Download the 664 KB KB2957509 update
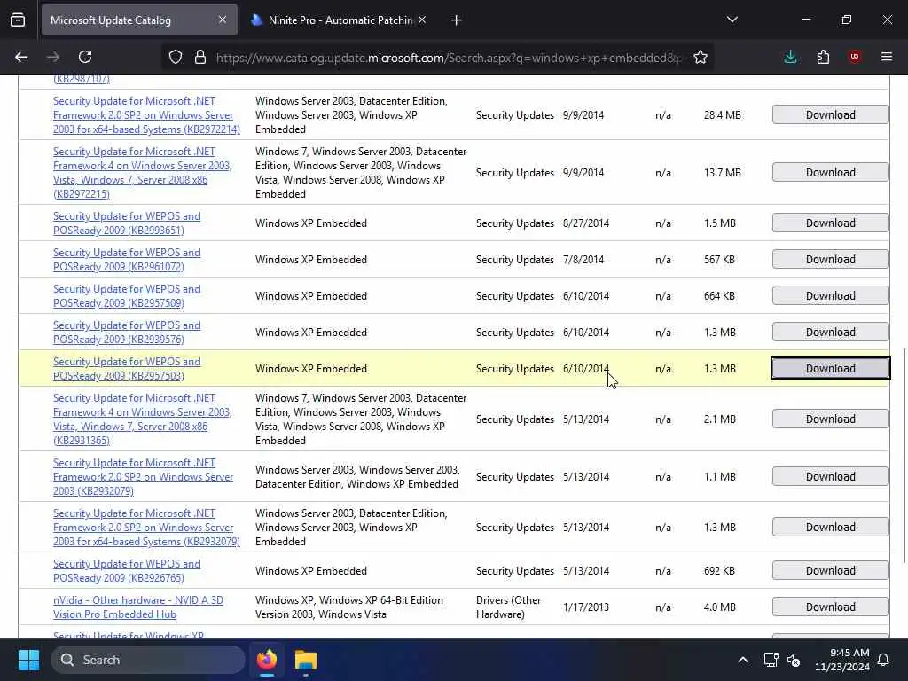908x681 pixels. [830, 296]
